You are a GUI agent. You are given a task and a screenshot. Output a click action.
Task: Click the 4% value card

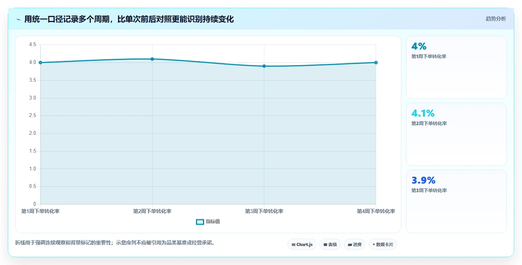[x=456, y=67]
